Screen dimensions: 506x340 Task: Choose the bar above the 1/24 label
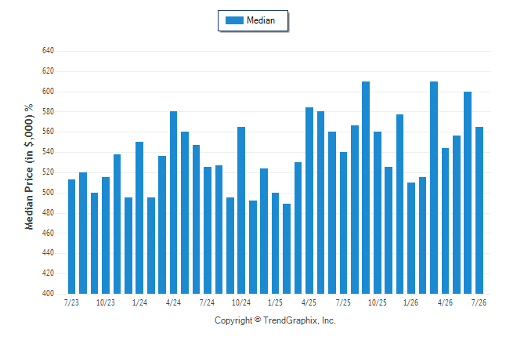(139, 218)
